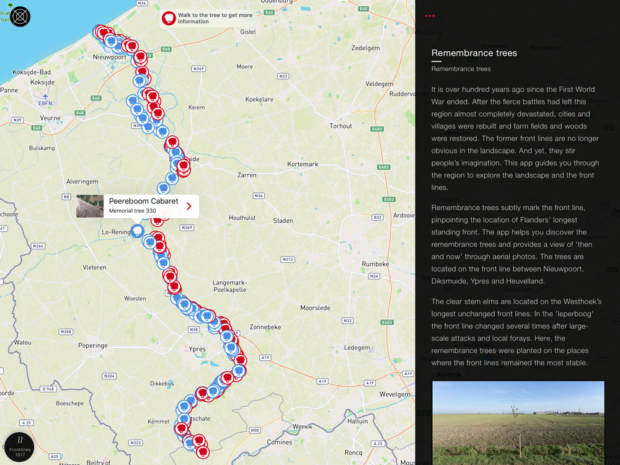Click the red tree marker near Langemark-Poelkapelle road
The image size is (620, 465).
click(174, 286)
